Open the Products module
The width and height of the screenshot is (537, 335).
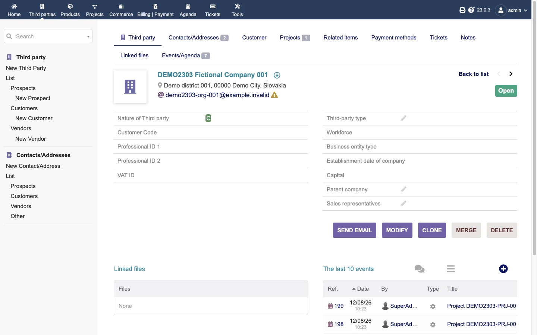click(x=70, y=10)
